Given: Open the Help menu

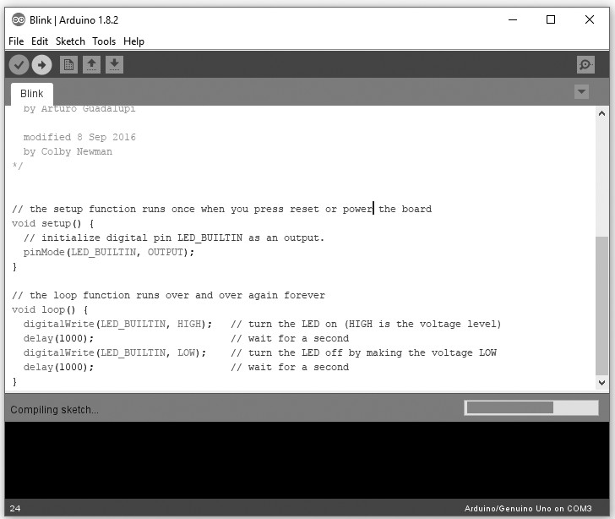Looking at the screenshot, I should [133, 41].
